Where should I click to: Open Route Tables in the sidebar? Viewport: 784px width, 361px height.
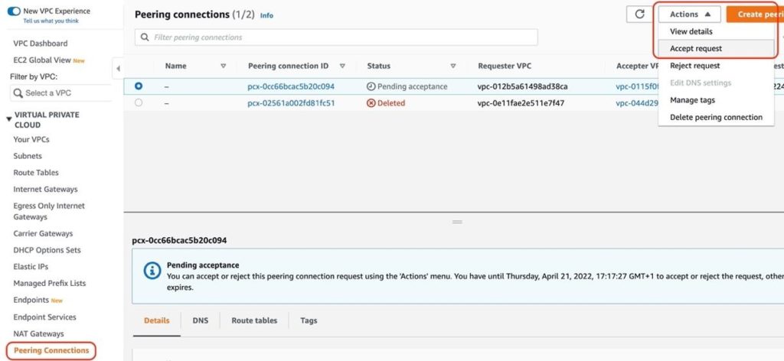[36, 172]
